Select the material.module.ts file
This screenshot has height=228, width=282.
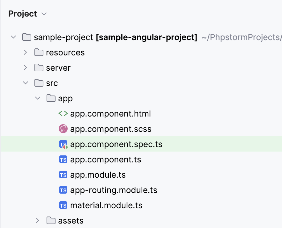(x=106, y=206)
